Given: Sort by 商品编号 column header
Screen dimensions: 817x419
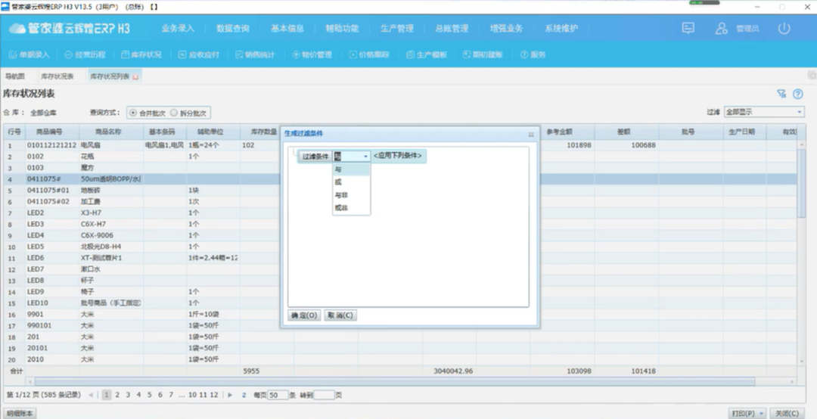Looking at the screenshot, I should [49, 132].
